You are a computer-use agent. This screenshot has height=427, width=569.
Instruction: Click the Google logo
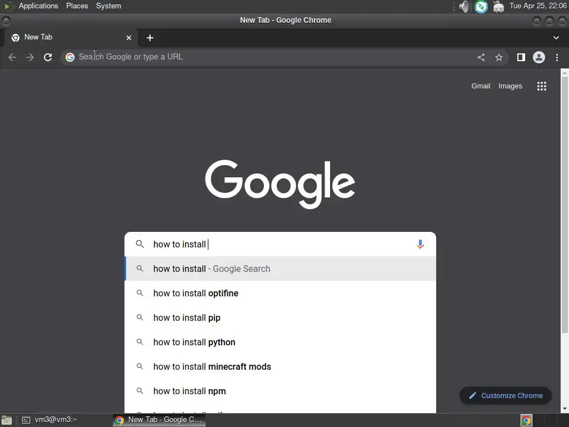pyautogui.click(x=280, y=183)
